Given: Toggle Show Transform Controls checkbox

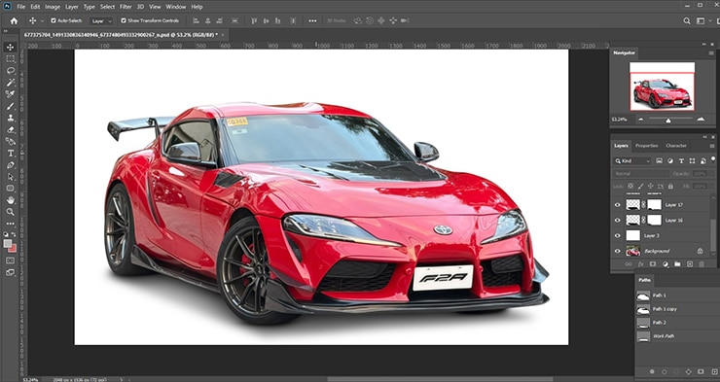Looking at the screenshot, I should [x=123, y=20].
